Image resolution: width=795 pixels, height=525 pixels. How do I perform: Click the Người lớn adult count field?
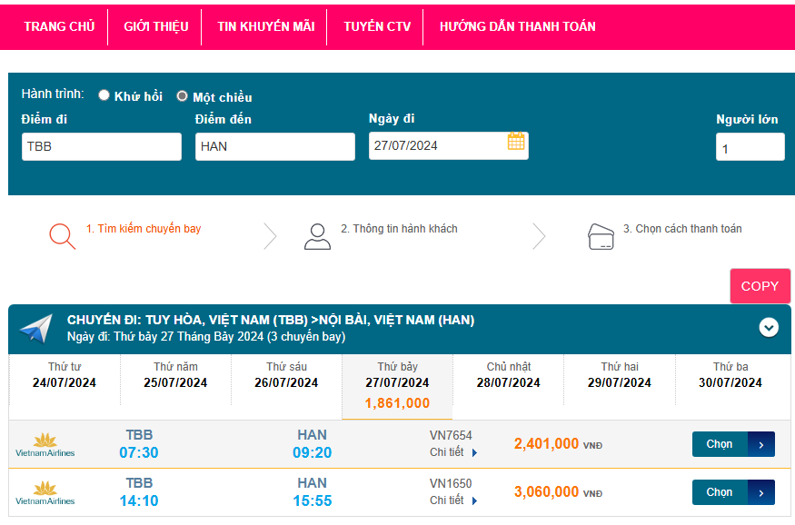click(750, 147)
